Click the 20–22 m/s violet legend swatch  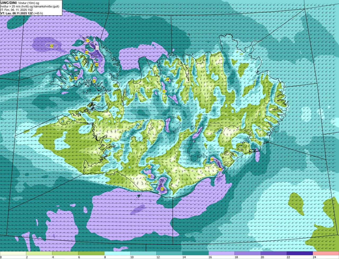274,253
